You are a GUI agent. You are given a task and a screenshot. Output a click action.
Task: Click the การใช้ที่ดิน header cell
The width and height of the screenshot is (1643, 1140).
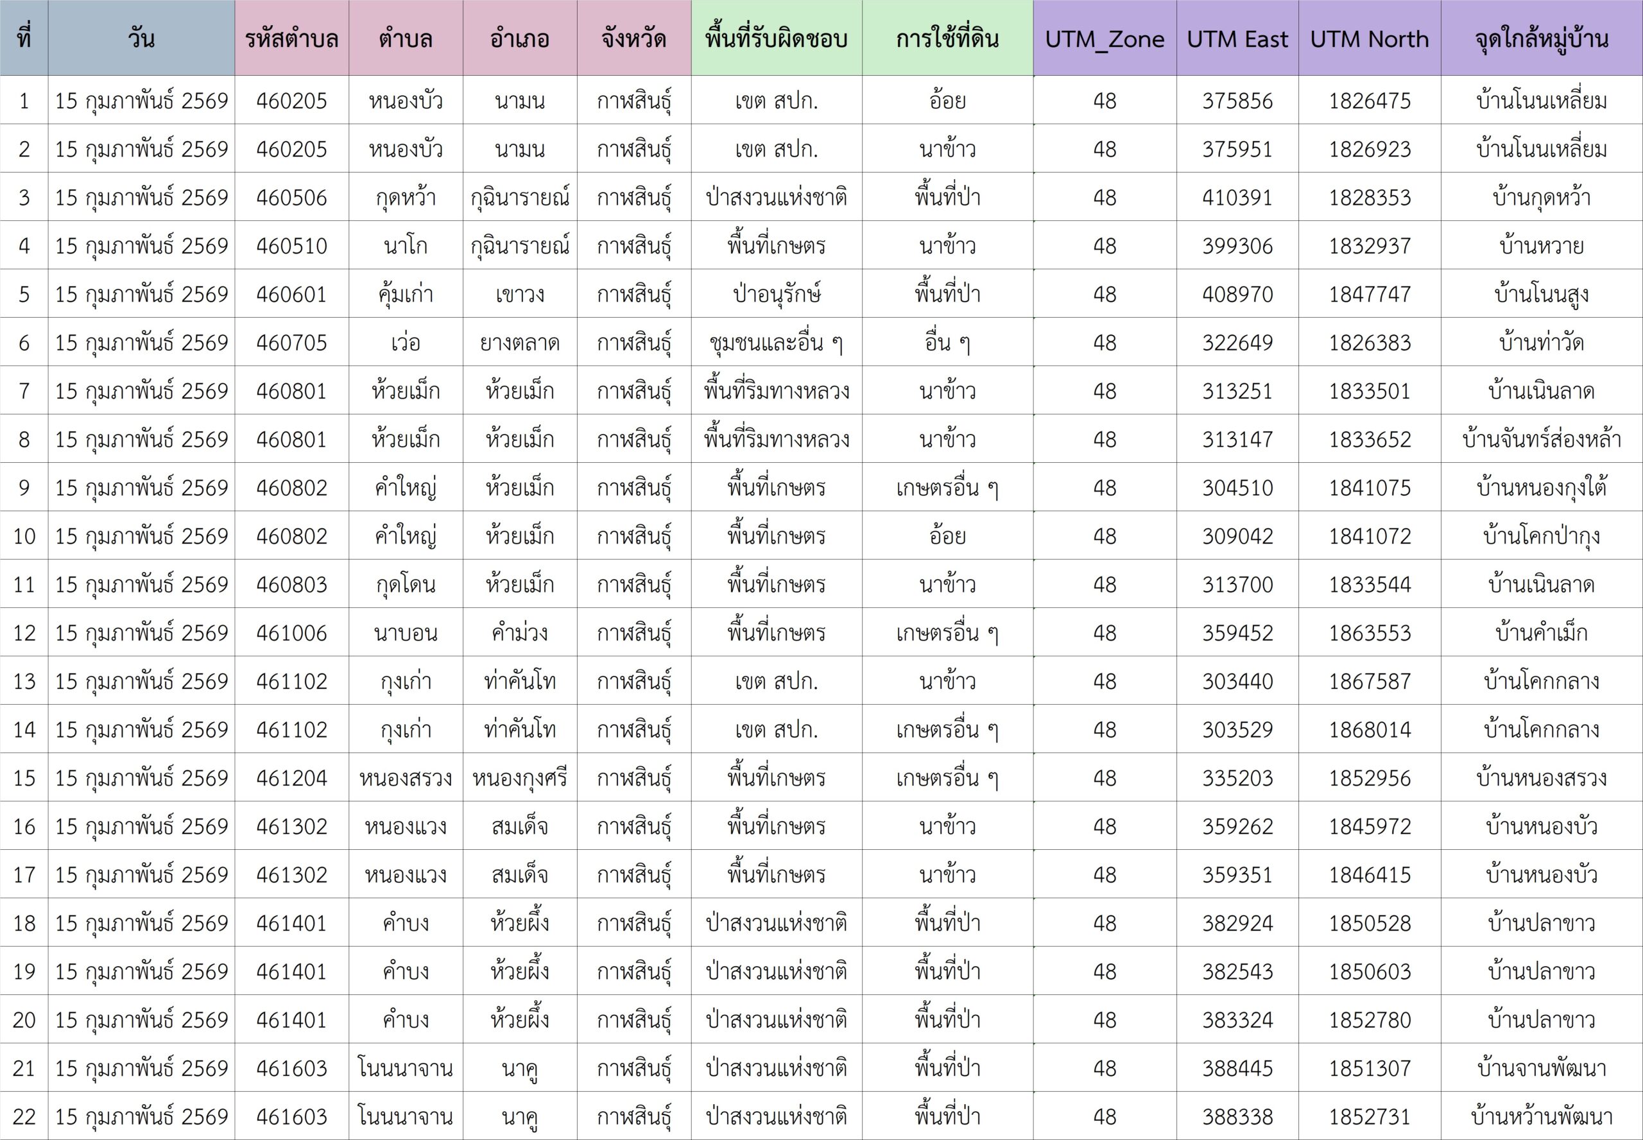pos(947,38)
